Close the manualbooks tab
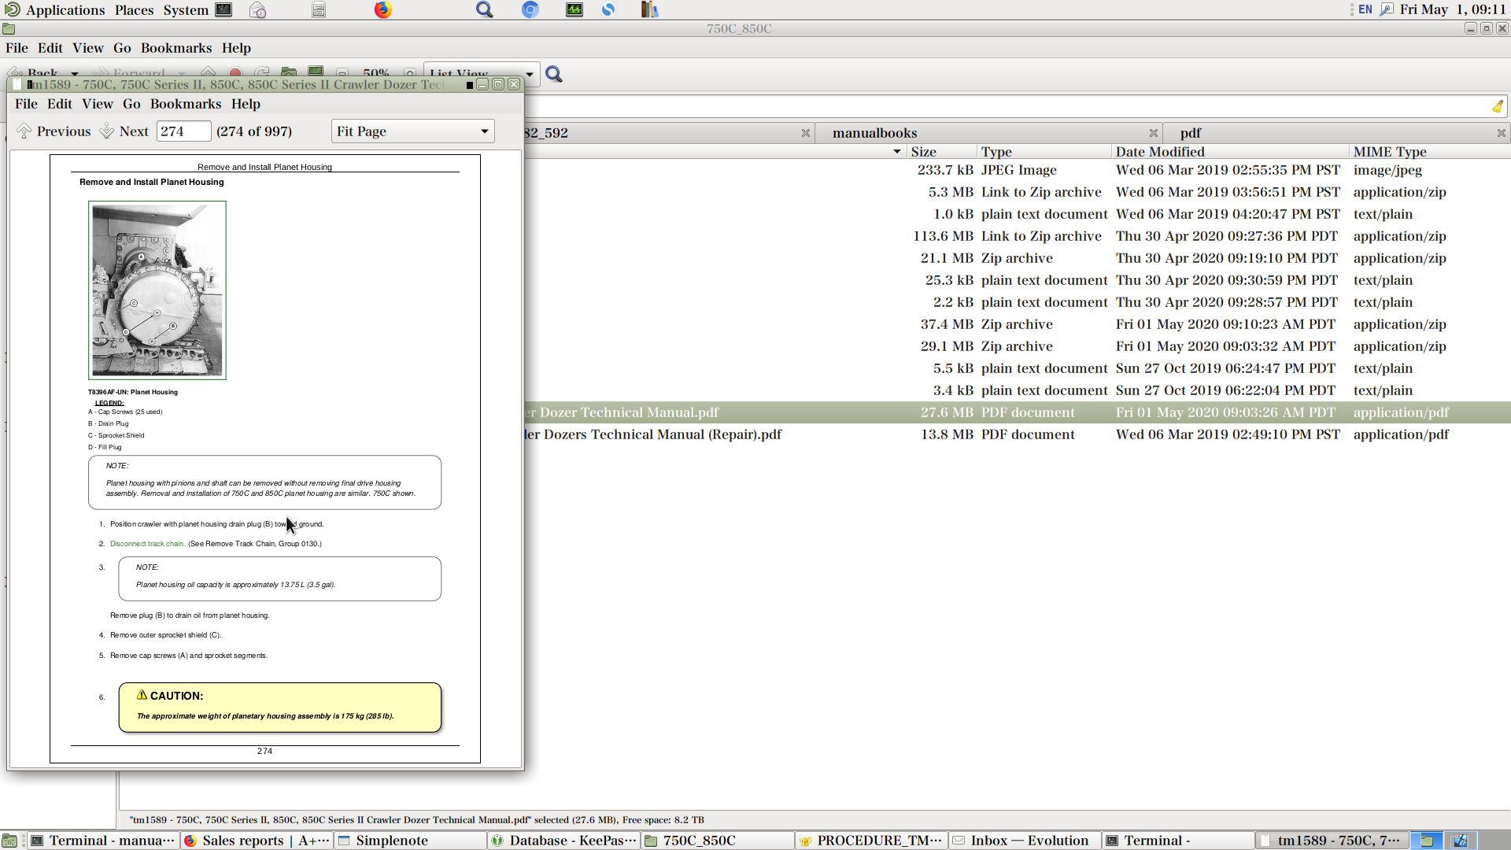The height and width of the screenshot is (850, 1511). pyautogui.click(x=1153, y=133)
